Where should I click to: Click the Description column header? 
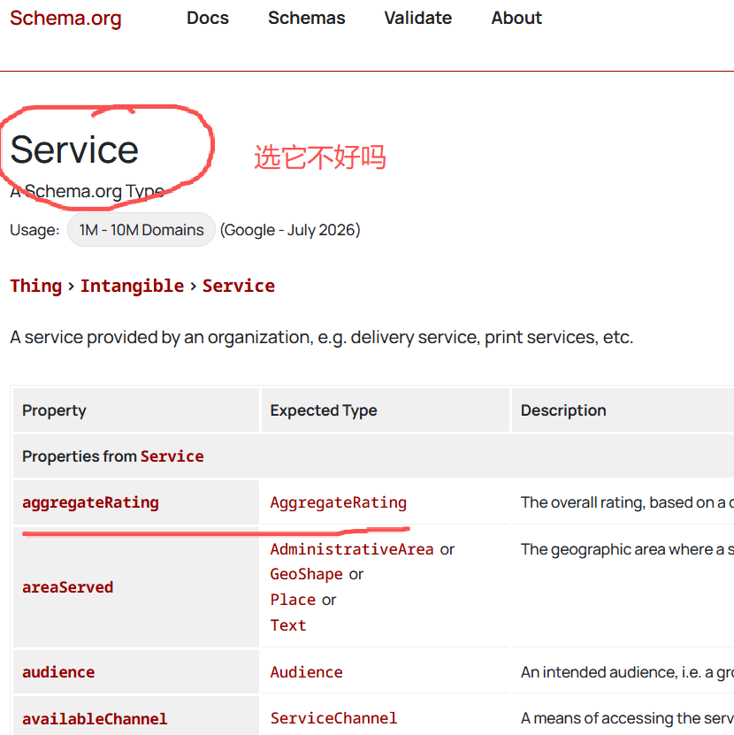[x=623, y=410]
